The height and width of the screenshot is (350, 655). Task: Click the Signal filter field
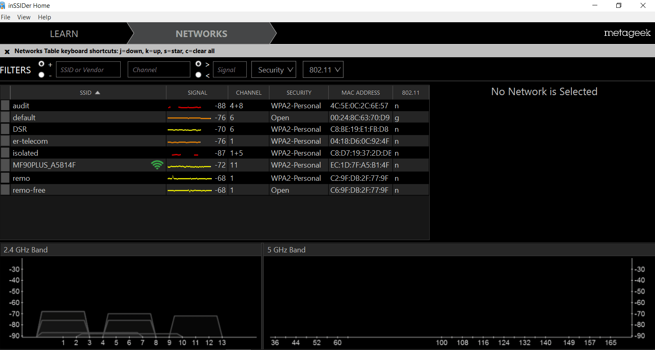point(229,70)
